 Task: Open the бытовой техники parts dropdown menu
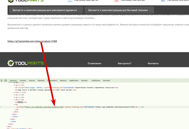[119, 10]
